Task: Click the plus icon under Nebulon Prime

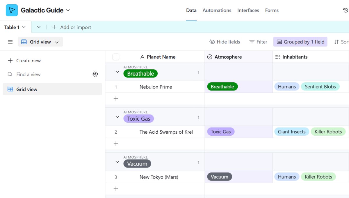Action: pyautogui.click(x=116, y=99)
